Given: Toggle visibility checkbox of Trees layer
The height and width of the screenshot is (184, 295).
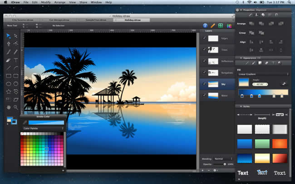Looking at the screenshot, I should [204, 50].
